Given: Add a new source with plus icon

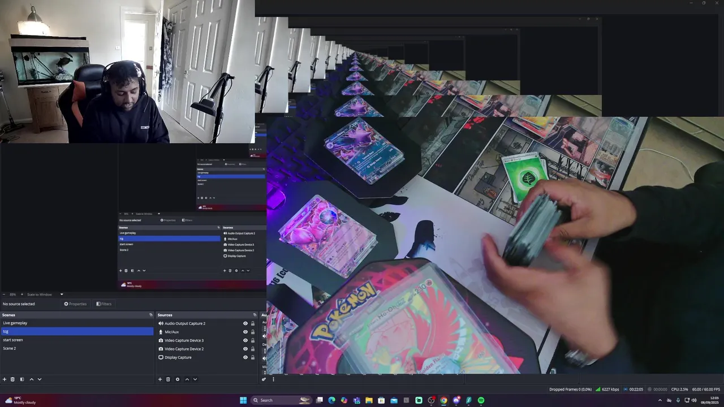Looking at the screenshot, I should 160,379.
